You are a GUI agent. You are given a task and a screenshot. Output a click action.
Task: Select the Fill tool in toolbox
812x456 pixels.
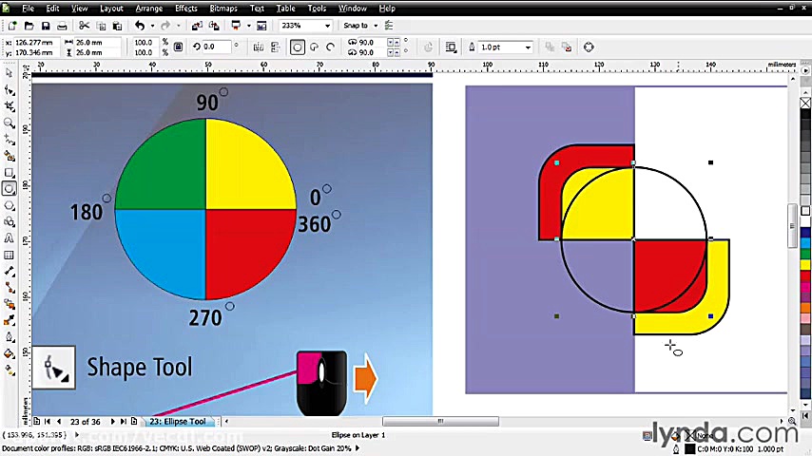click(x=9, y=354)
